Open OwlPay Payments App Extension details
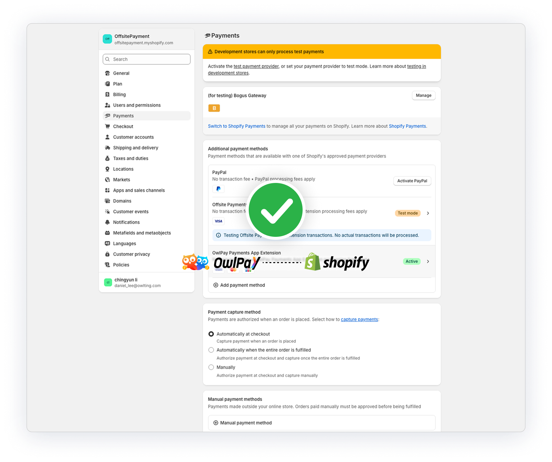The image size is (552, 462). (428, 261)
